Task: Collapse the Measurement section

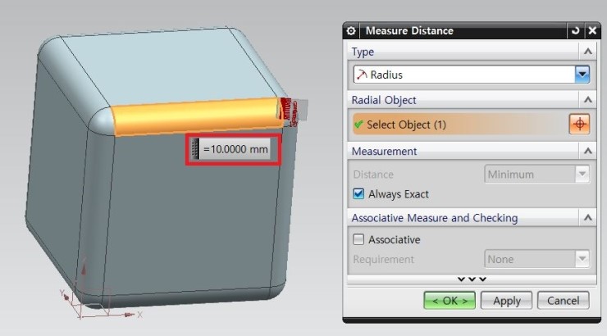Action: (587, 152)
